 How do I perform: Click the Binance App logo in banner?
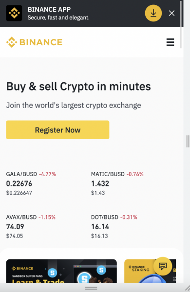pyautogui.click(x=14, y=13)
